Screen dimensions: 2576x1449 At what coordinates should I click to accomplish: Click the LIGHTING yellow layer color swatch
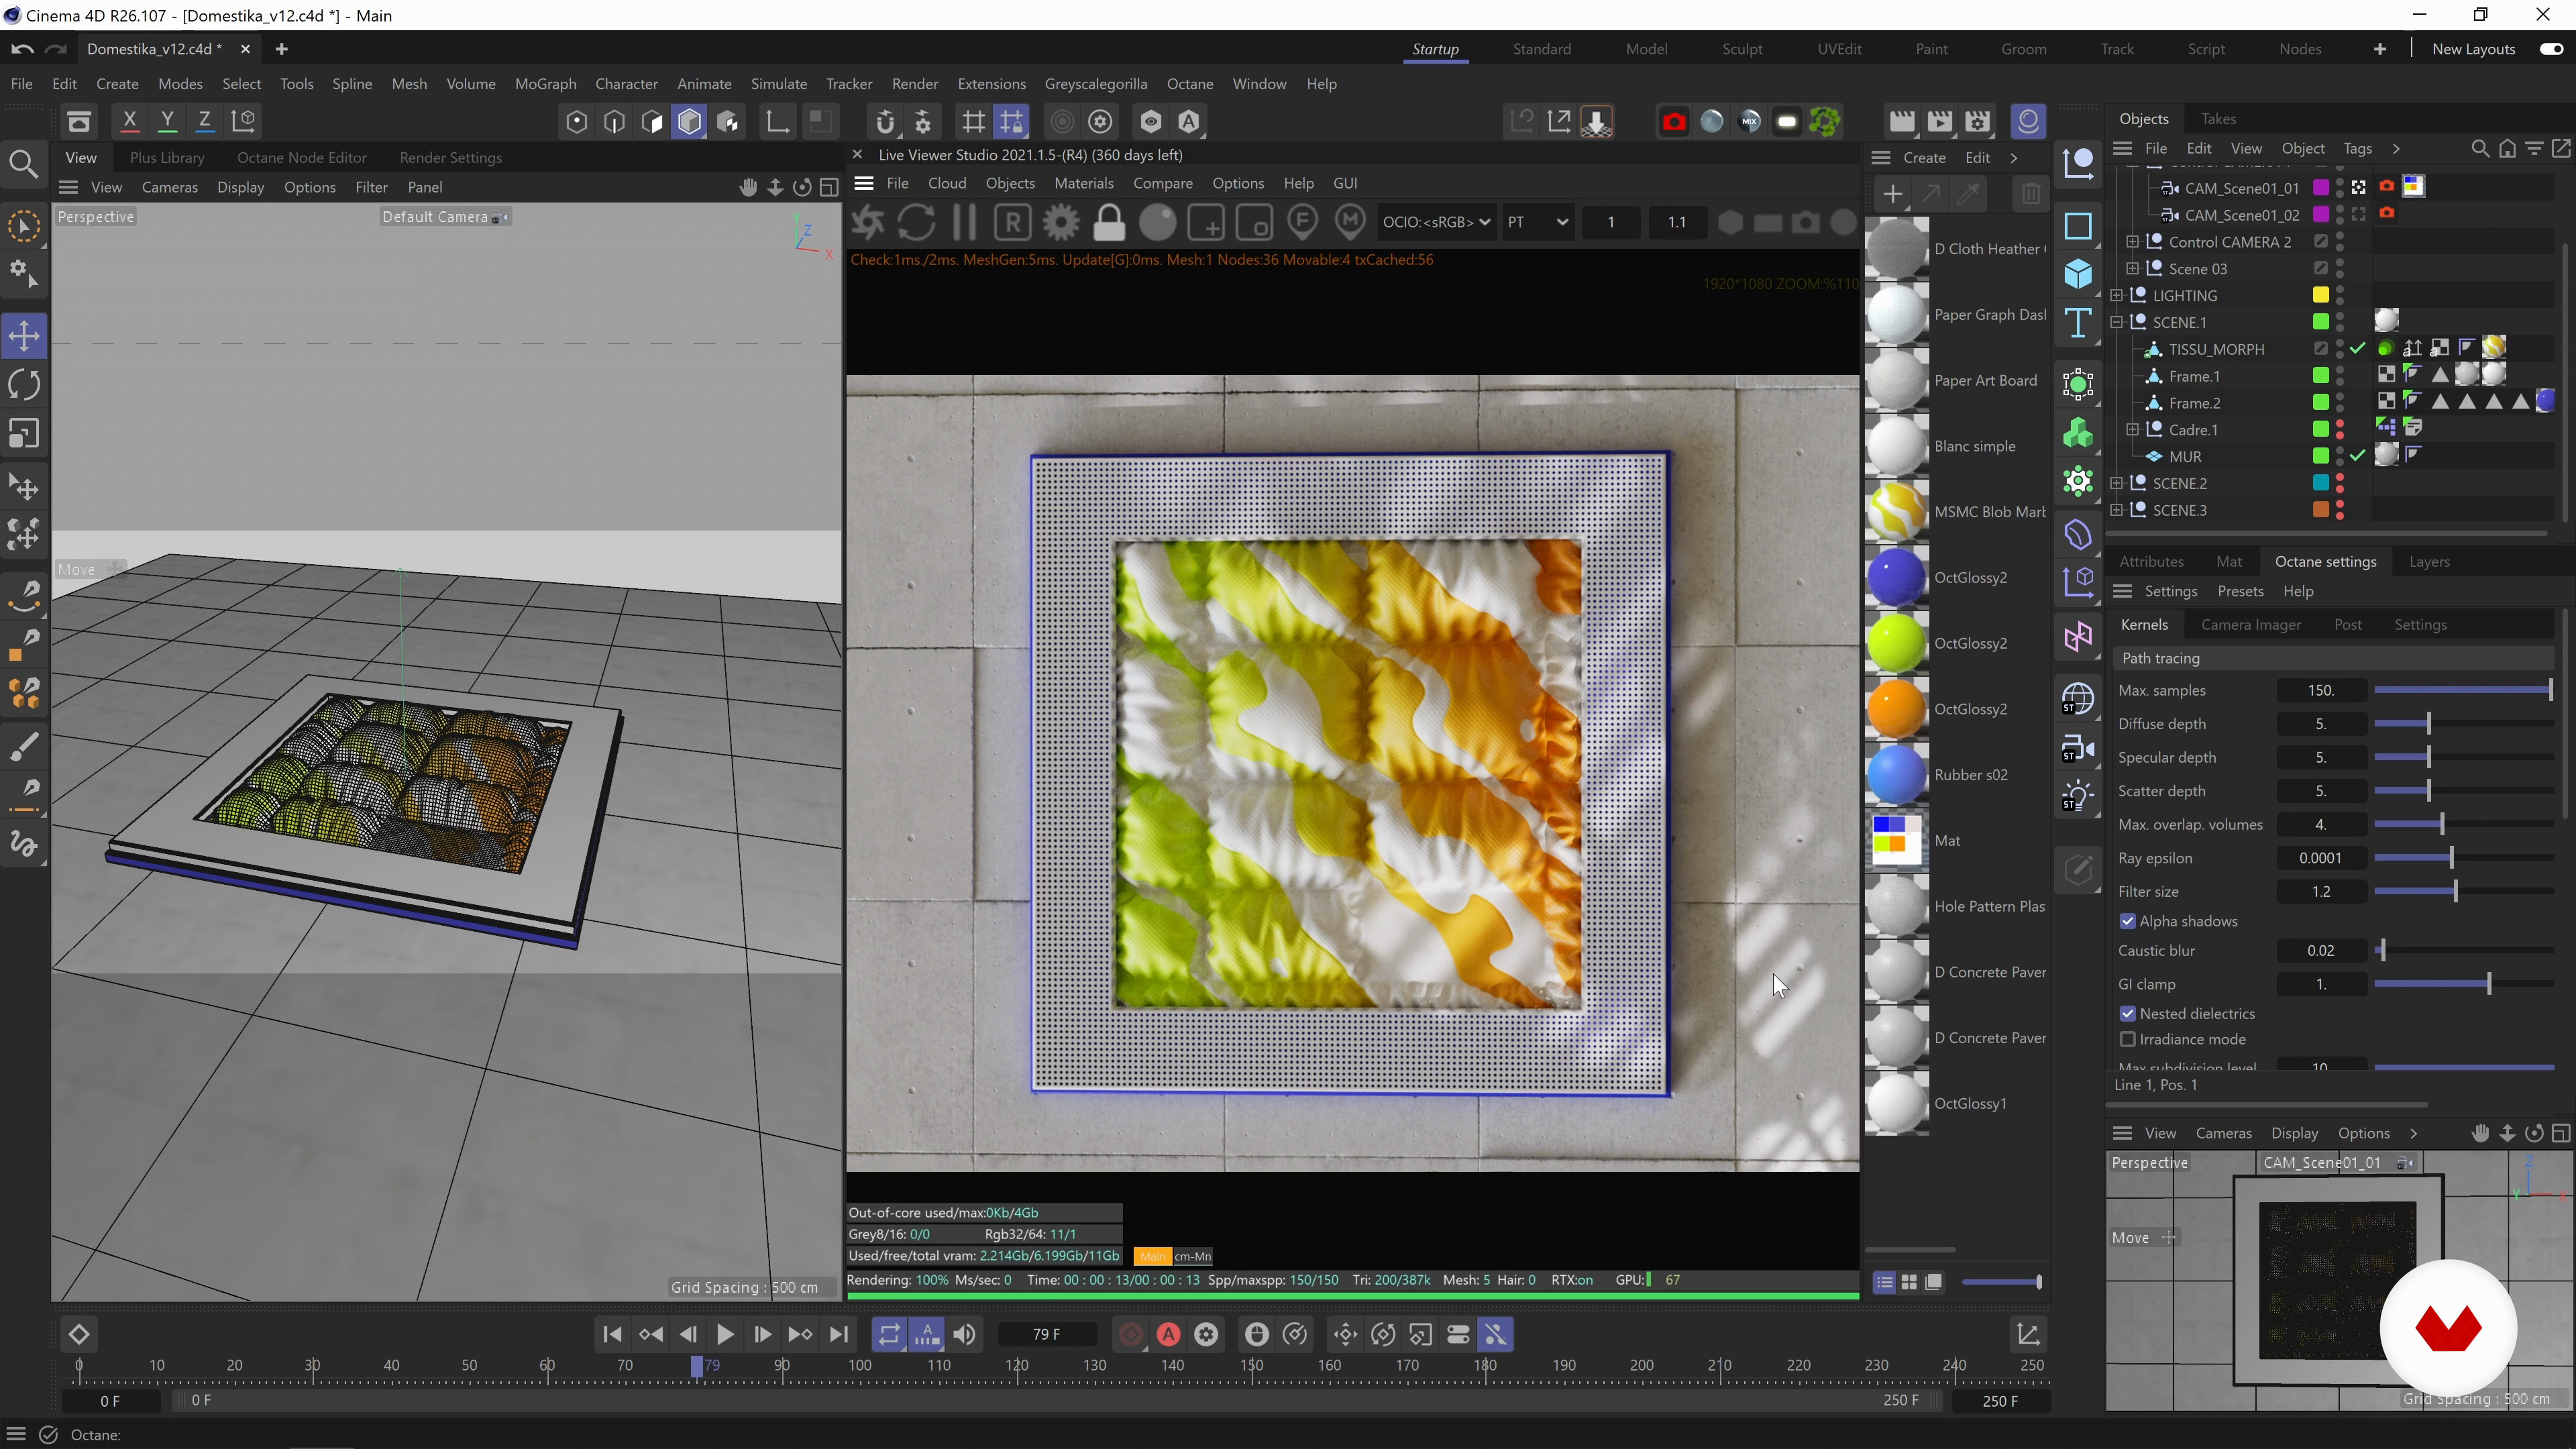coord(2320,295)
